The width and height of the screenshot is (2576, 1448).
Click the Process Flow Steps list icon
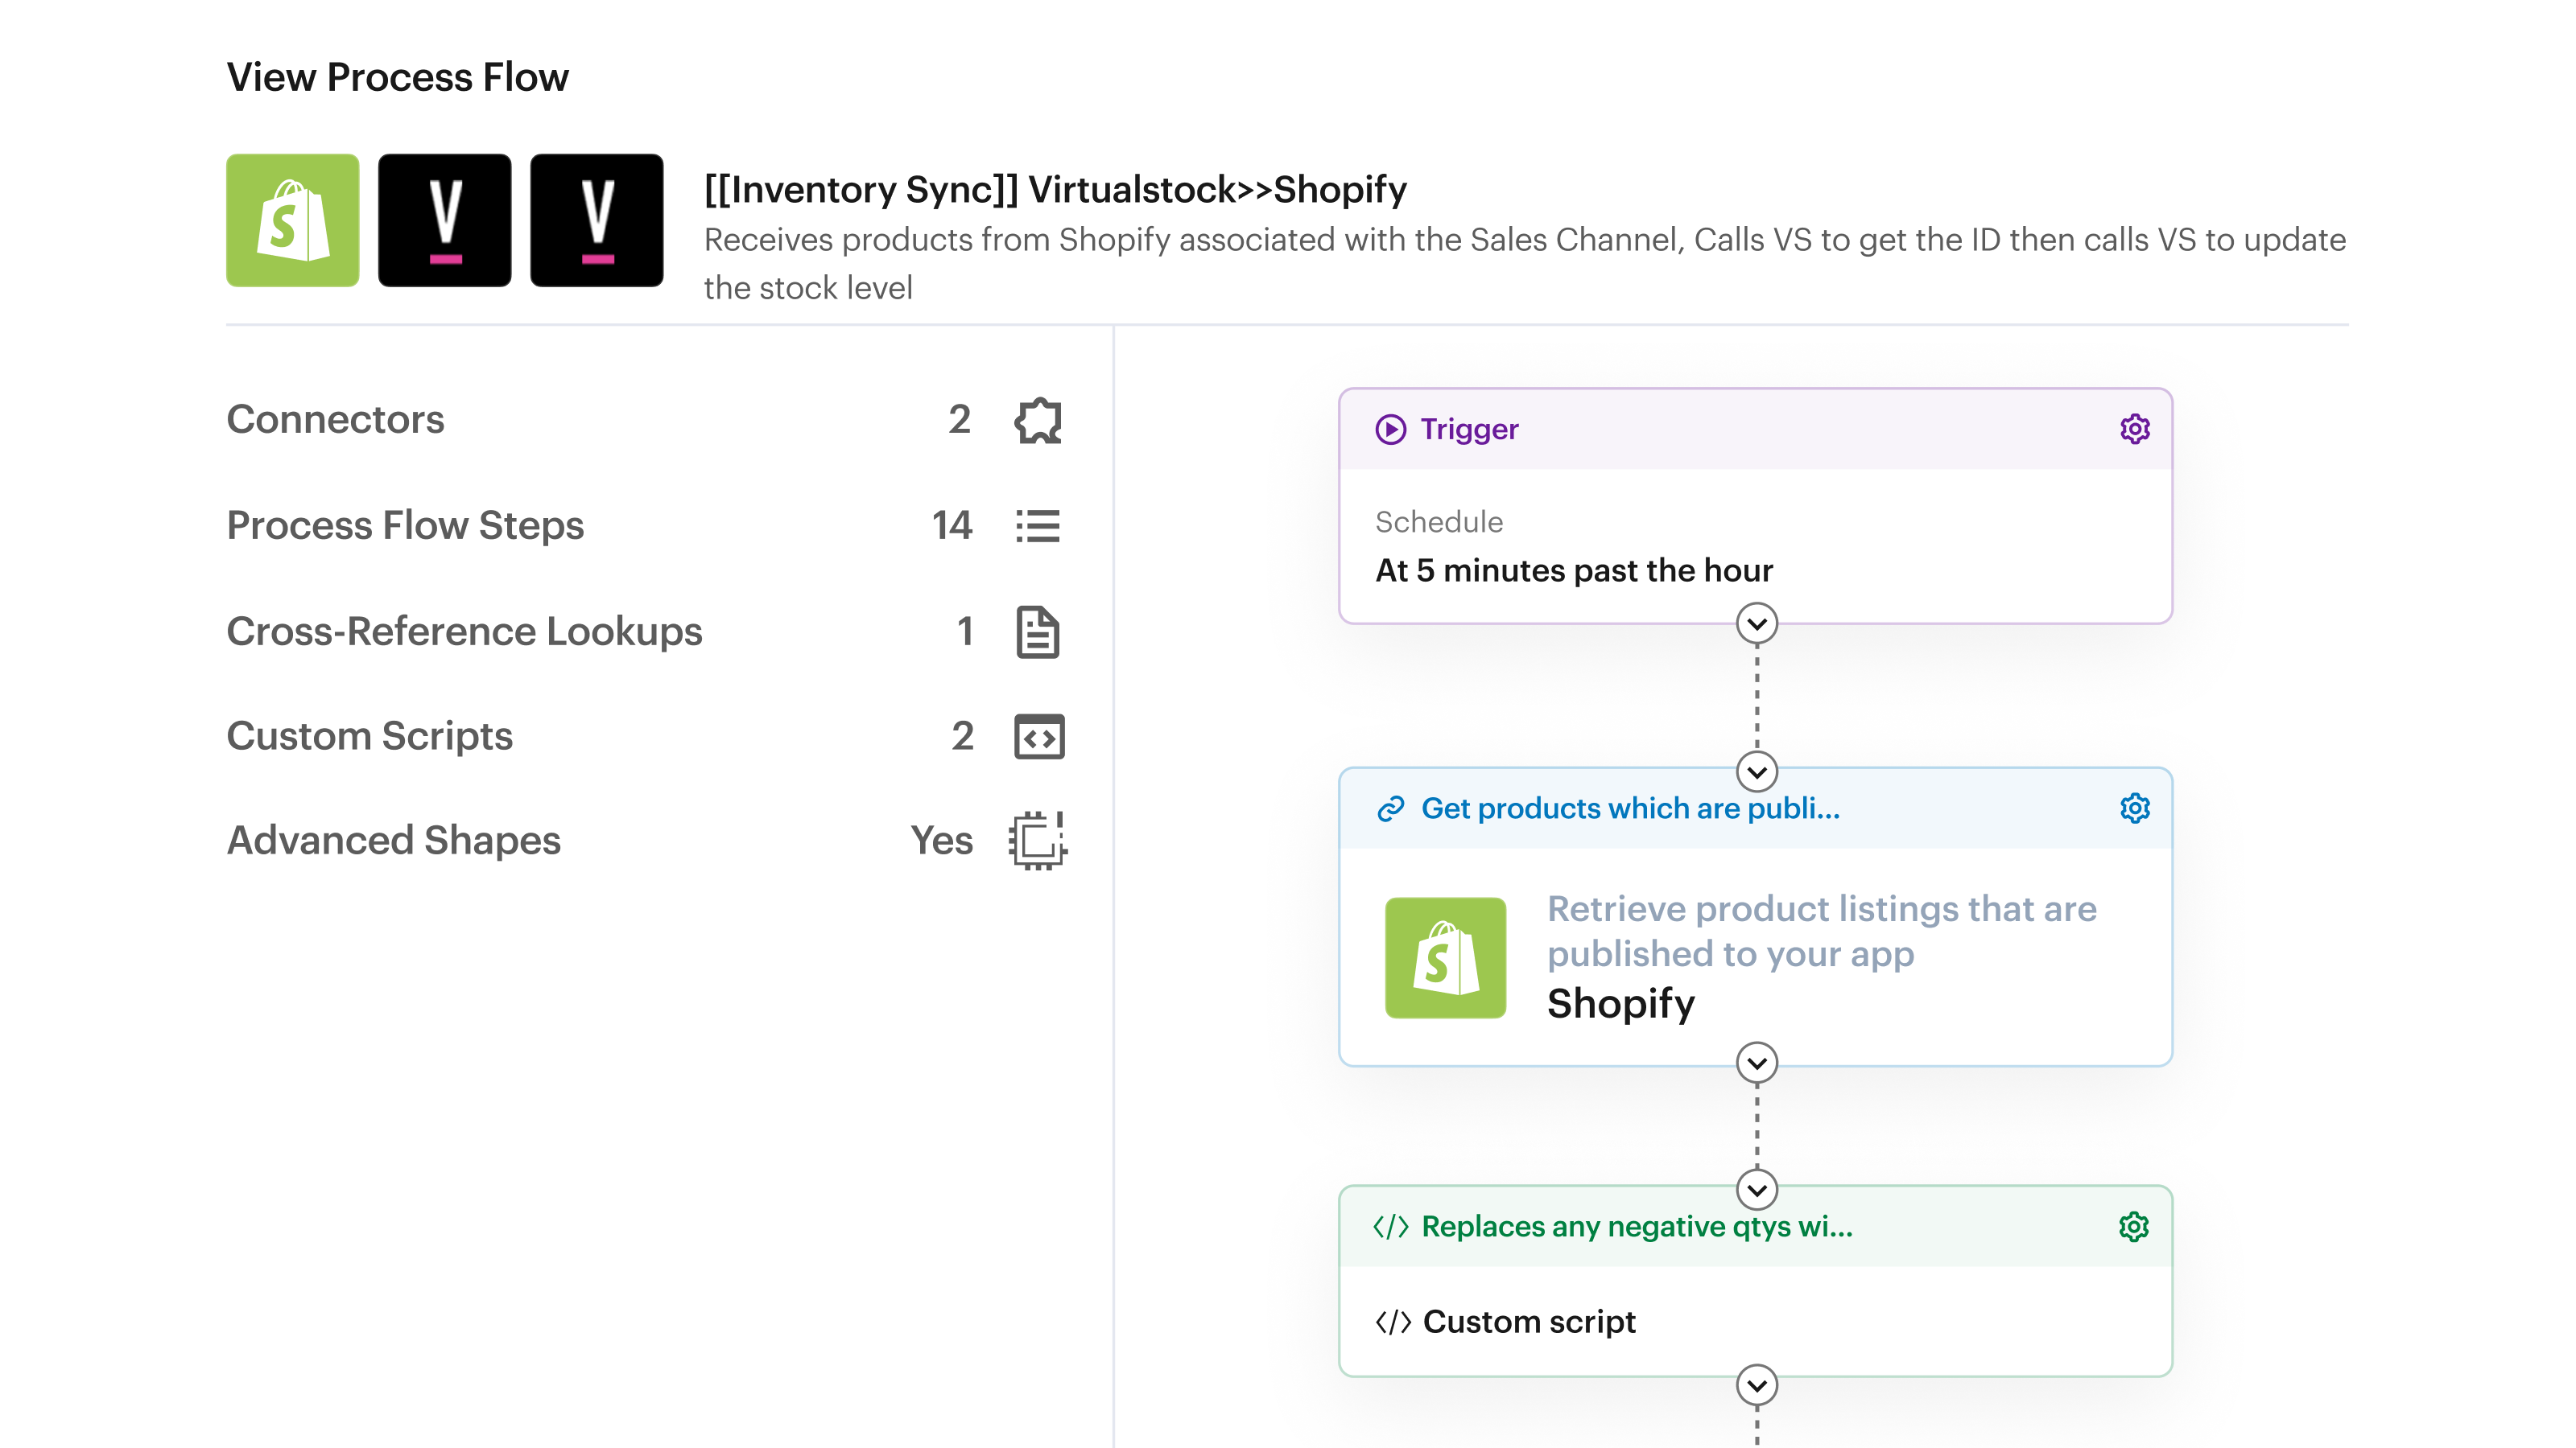point(1038,525)
